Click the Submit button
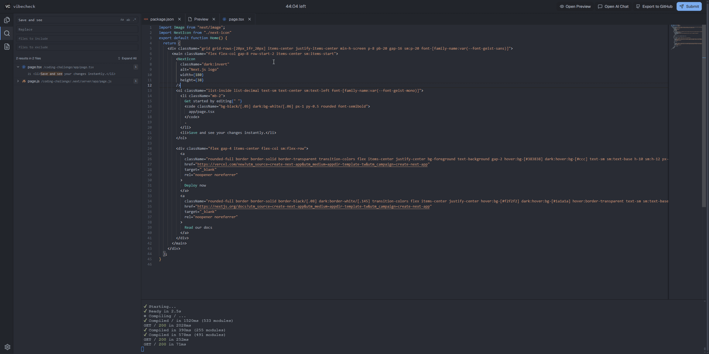 (689, 6)
